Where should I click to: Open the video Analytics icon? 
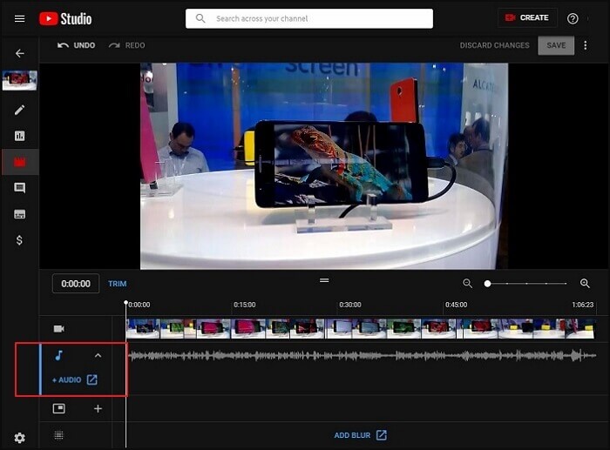[x=19, y=136]
